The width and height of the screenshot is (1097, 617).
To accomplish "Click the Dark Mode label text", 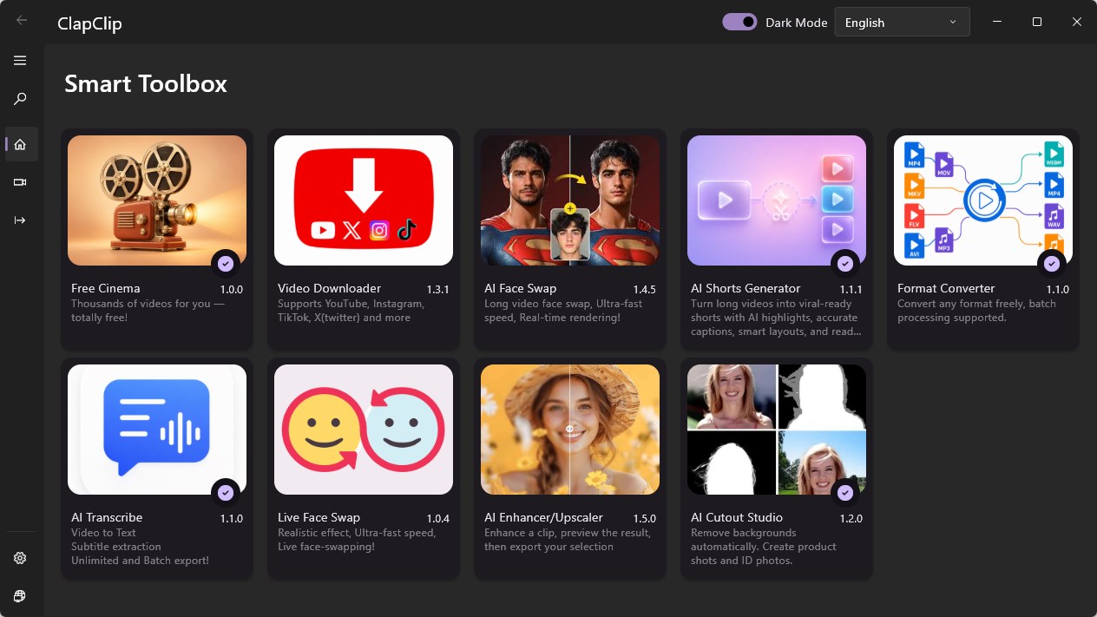I will click(x=796, y=23).
